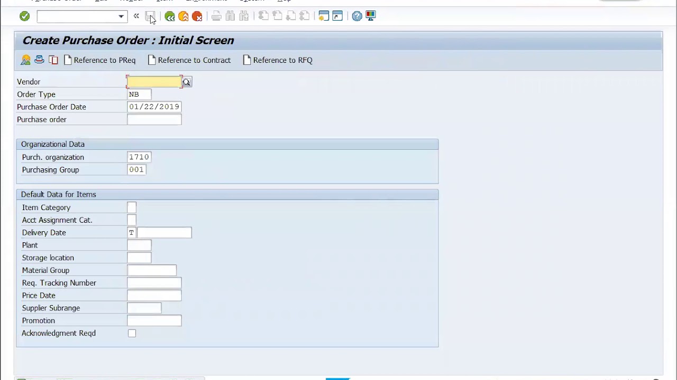
Task: Click the Plant input field
Action: click(139, 245)
